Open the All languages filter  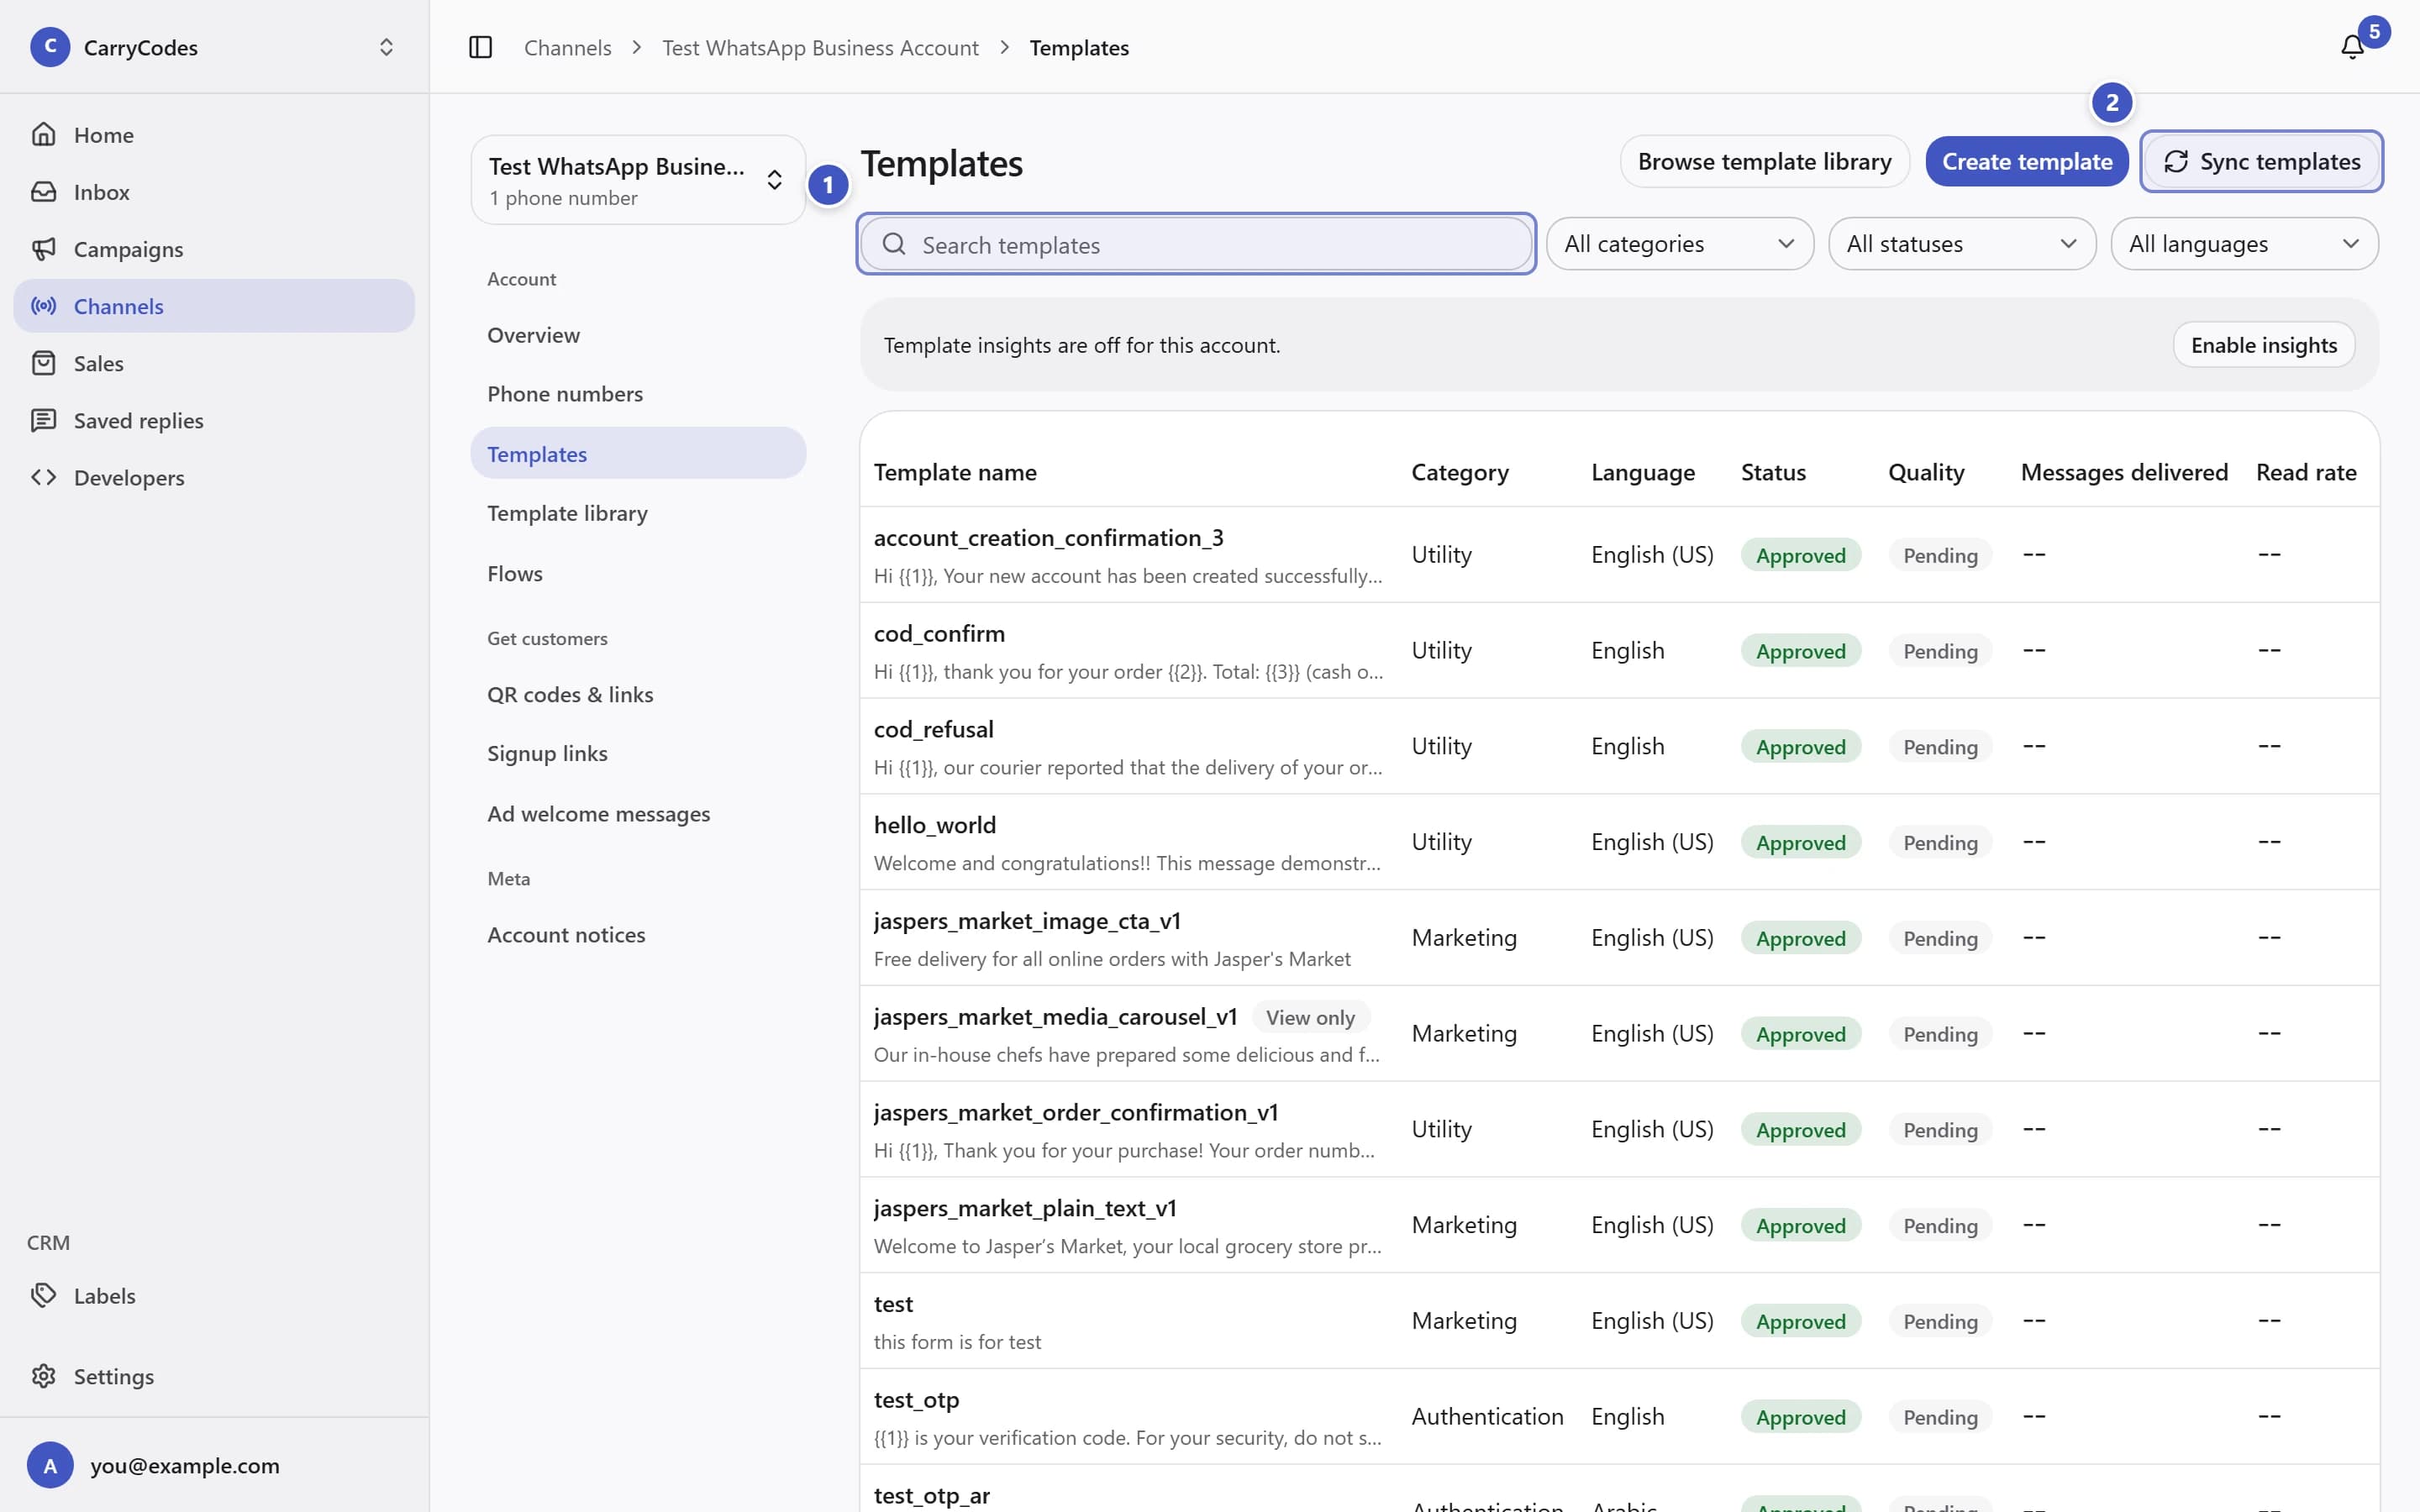2244,243
